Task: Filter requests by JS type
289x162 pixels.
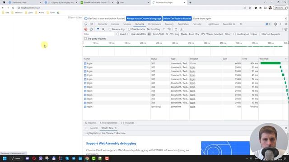Action: [x=167, y=34]
